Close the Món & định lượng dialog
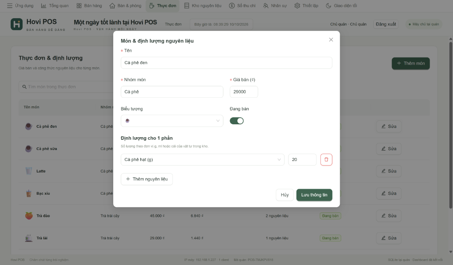This screenshot has height=265, width=453. (331, 39)
